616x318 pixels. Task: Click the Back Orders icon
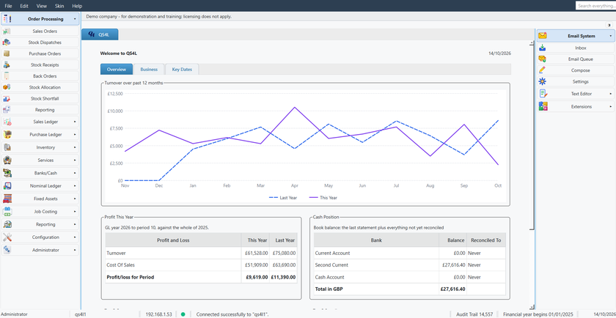point(7,76)
